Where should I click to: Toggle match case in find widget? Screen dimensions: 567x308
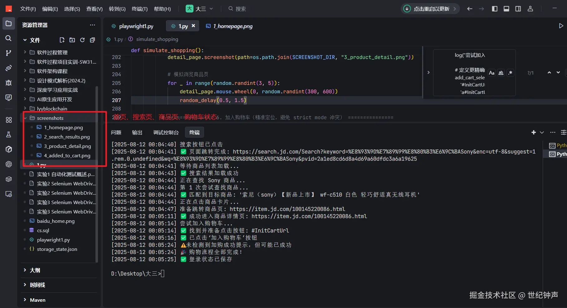[x=492, y=73]
